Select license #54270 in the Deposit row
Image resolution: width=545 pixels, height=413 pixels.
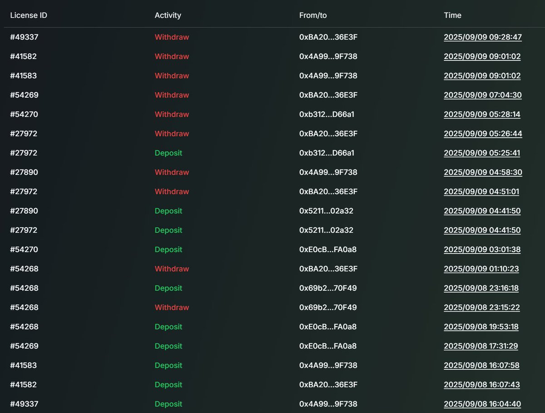pyautogui.click(x=24, y=249)
